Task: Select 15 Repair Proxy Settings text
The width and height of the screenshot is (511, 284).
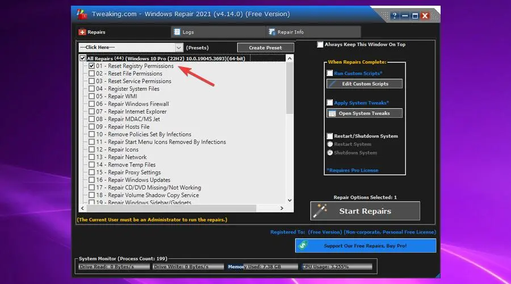Action: pyautogui.click(x=128, y=172)
